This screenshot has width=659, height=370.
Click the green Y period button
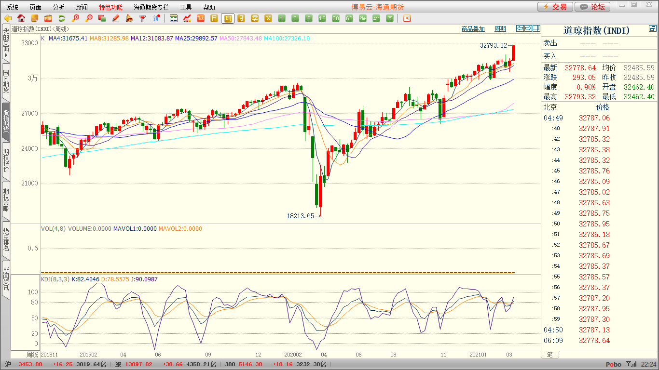[390, 18]
